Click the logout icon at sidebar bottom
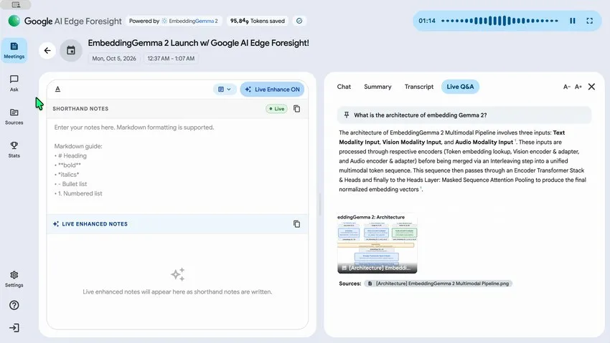Image resolution: width=610 pixels, height=343 pixels. (14, 328)
